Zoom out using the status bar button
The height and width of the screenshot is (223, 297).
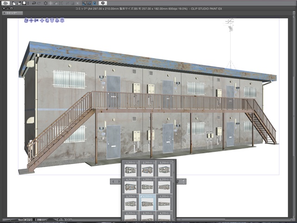26,220
